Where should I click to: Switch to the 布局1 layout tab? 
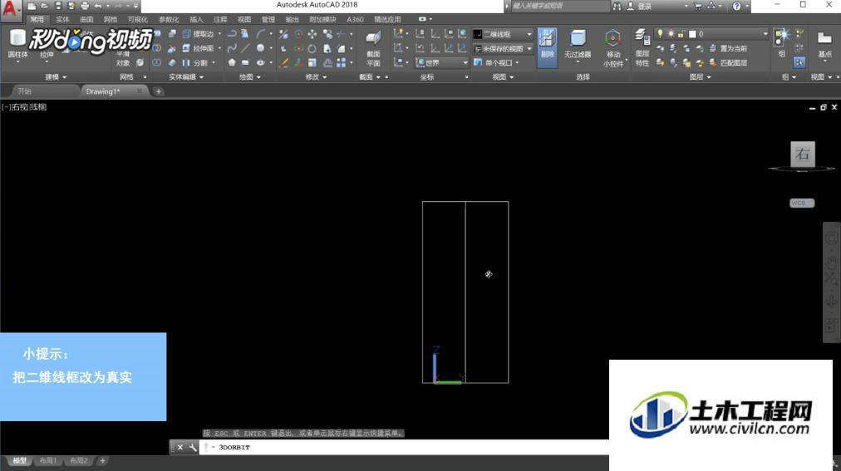click(x=48, y=461)
